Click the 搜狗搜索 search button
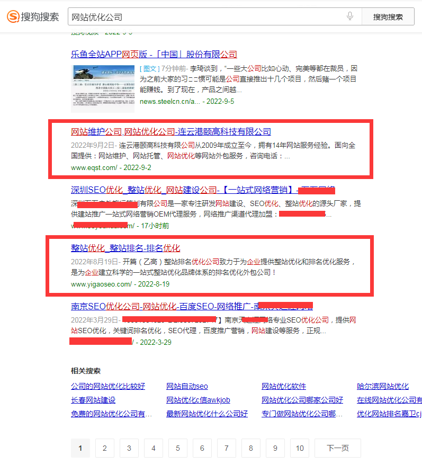 [x=388, y=17]
